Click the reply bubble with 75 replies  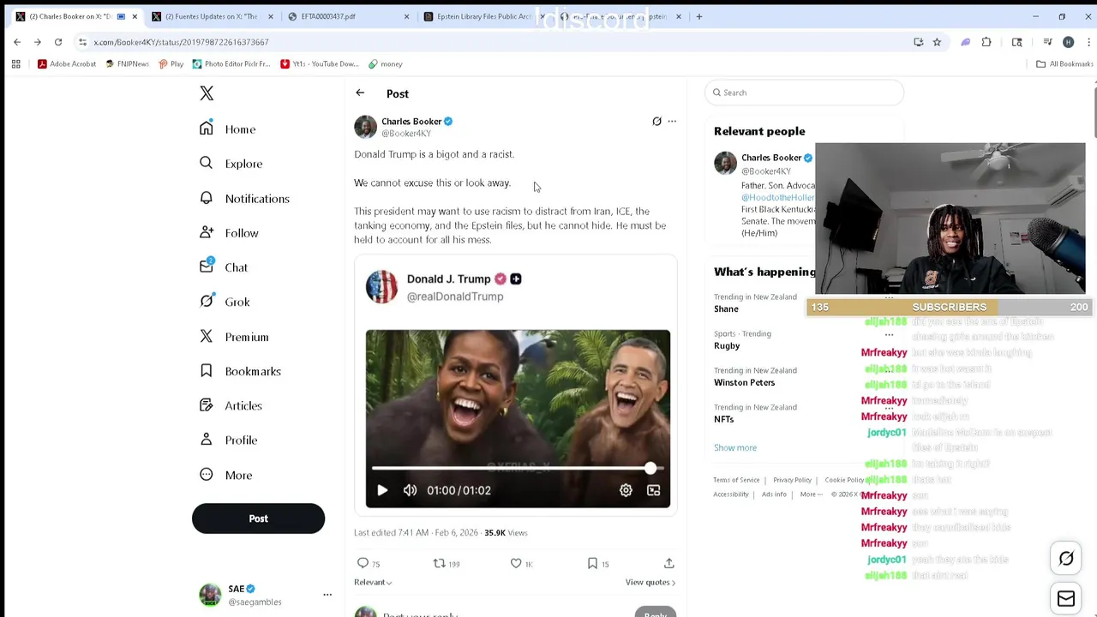tap(369, 563)
